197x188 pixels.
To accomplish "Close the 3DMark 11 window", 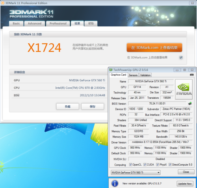I will 193,3.
